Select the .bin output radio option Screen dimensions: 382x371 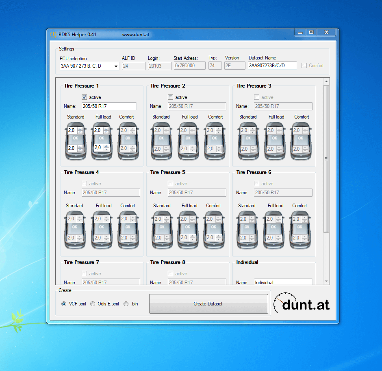click(x=126, y=304)
